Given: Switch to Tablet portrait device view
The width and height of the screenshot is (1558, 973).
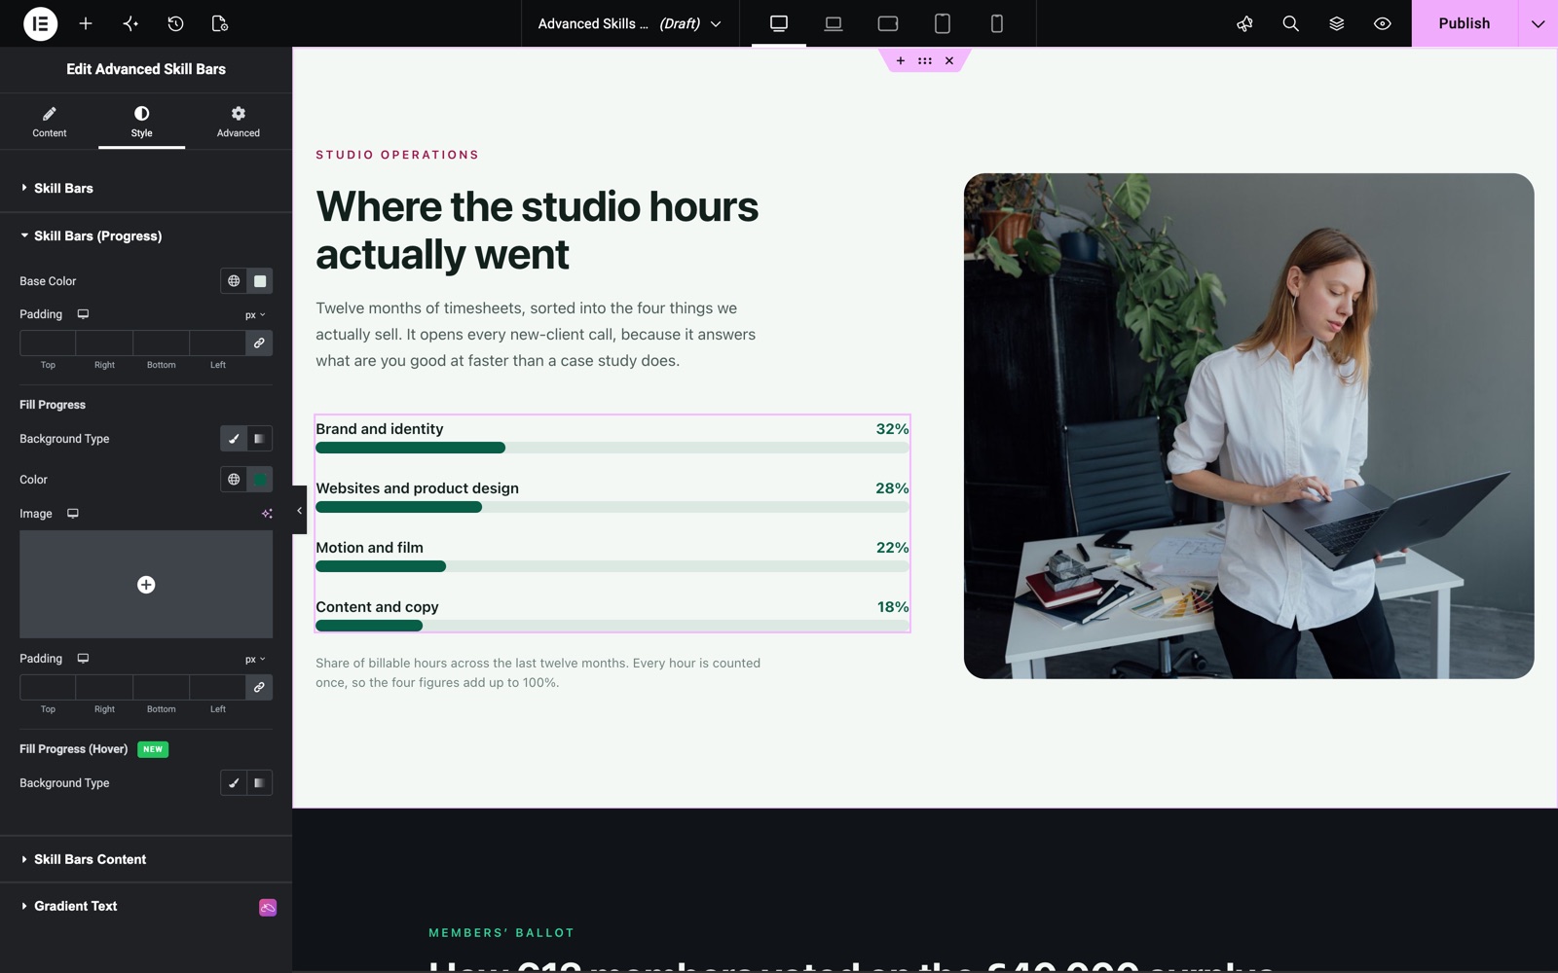Looking at the screenshot, I should tap(943, 23).
